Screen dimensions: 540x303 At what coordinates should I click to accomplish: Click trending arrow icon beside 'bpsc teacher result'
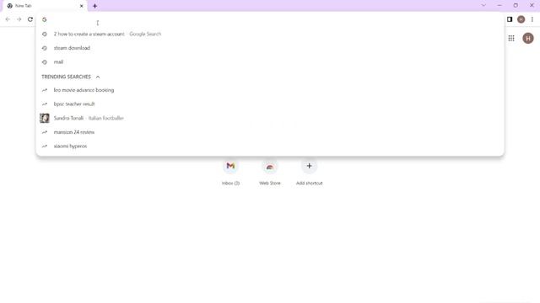(45, 104)
